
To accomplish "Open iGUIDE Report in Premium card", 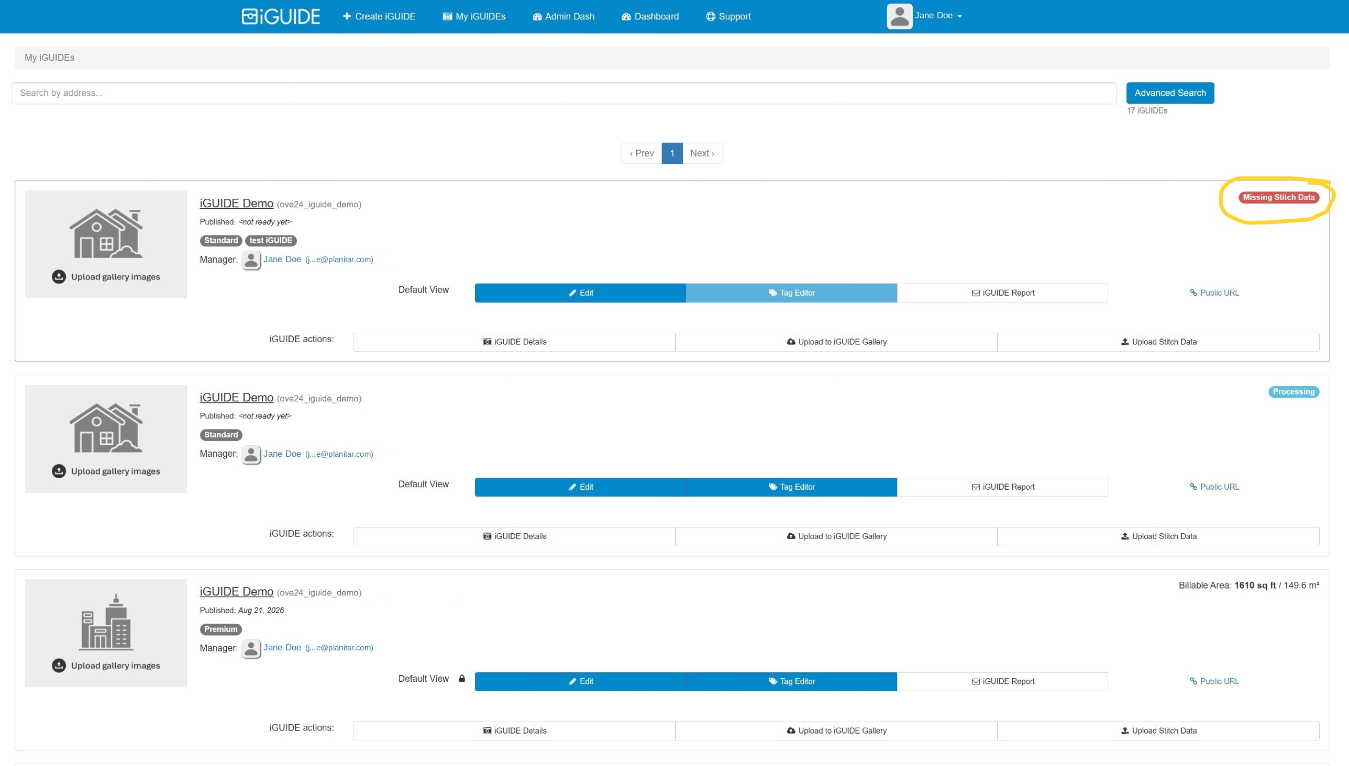I will coord(1002,681).
